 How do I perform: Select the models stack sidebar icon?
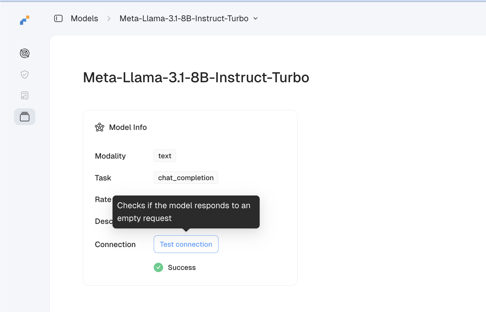(25, 117)
